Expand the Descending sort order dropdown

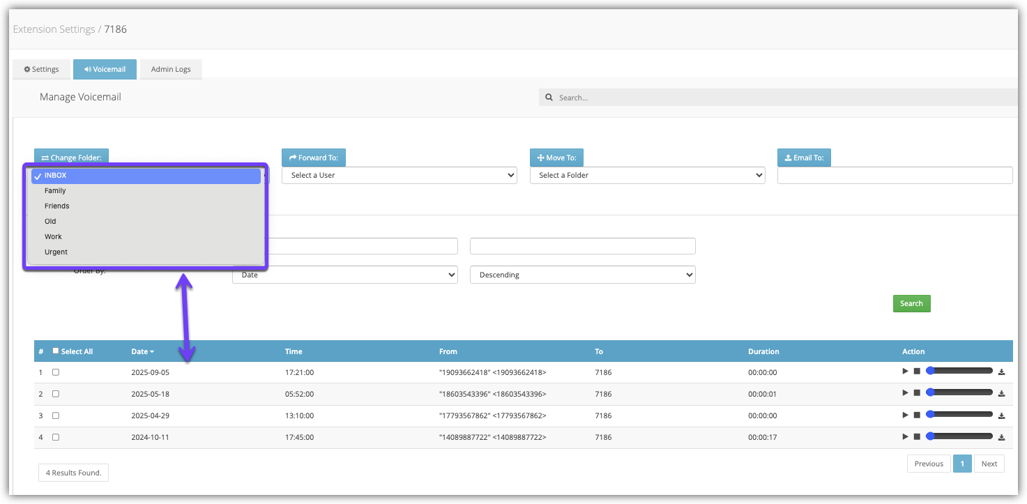point(582,275)
